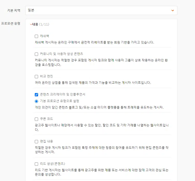Image resolution: width=195 pixels, height=181 pixels.
Task: Check the 캐쉬백 checkbox
Action: coord(37,36)
